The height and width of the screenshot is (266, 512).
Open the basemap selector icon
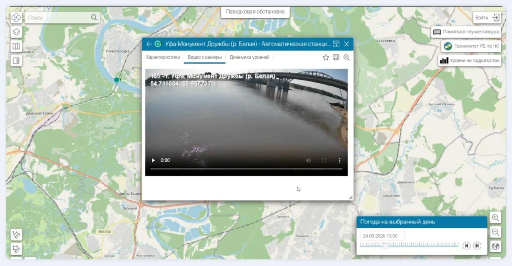tap(16, 46)
